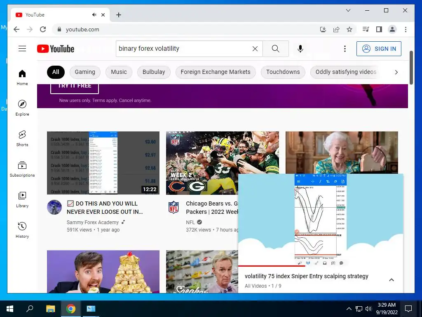Open Shorts in sidebar

point(22,139)
